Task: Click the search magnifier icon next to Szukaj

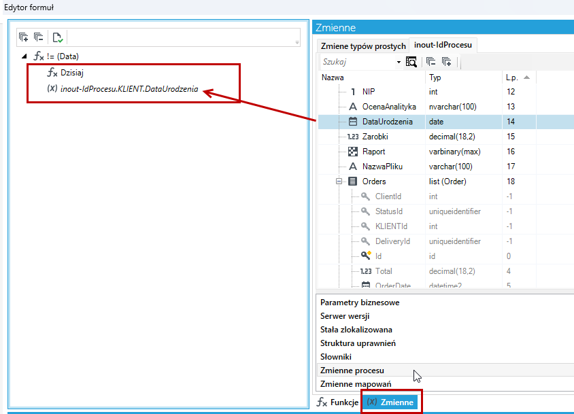Action: point(411,62)
